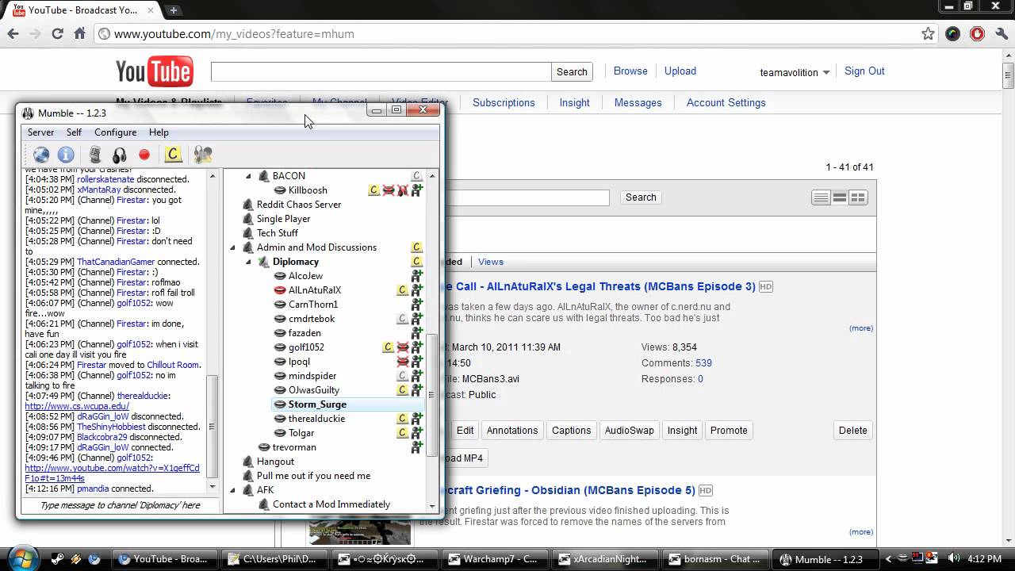This screenshot has width=1015, height=571.
Task: Collapse the Diplomacy channel node
Action: tap(248, 262)
